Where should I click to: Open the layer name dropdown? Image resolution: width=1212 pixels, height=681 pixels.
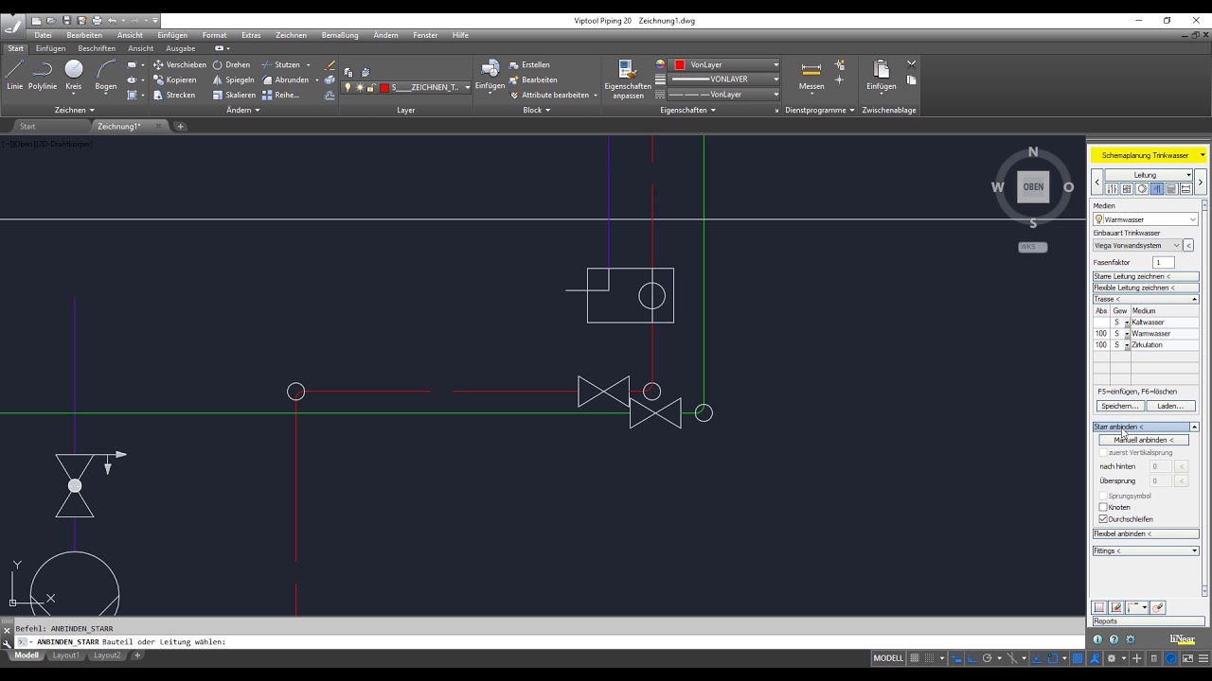tap(467, 88)
